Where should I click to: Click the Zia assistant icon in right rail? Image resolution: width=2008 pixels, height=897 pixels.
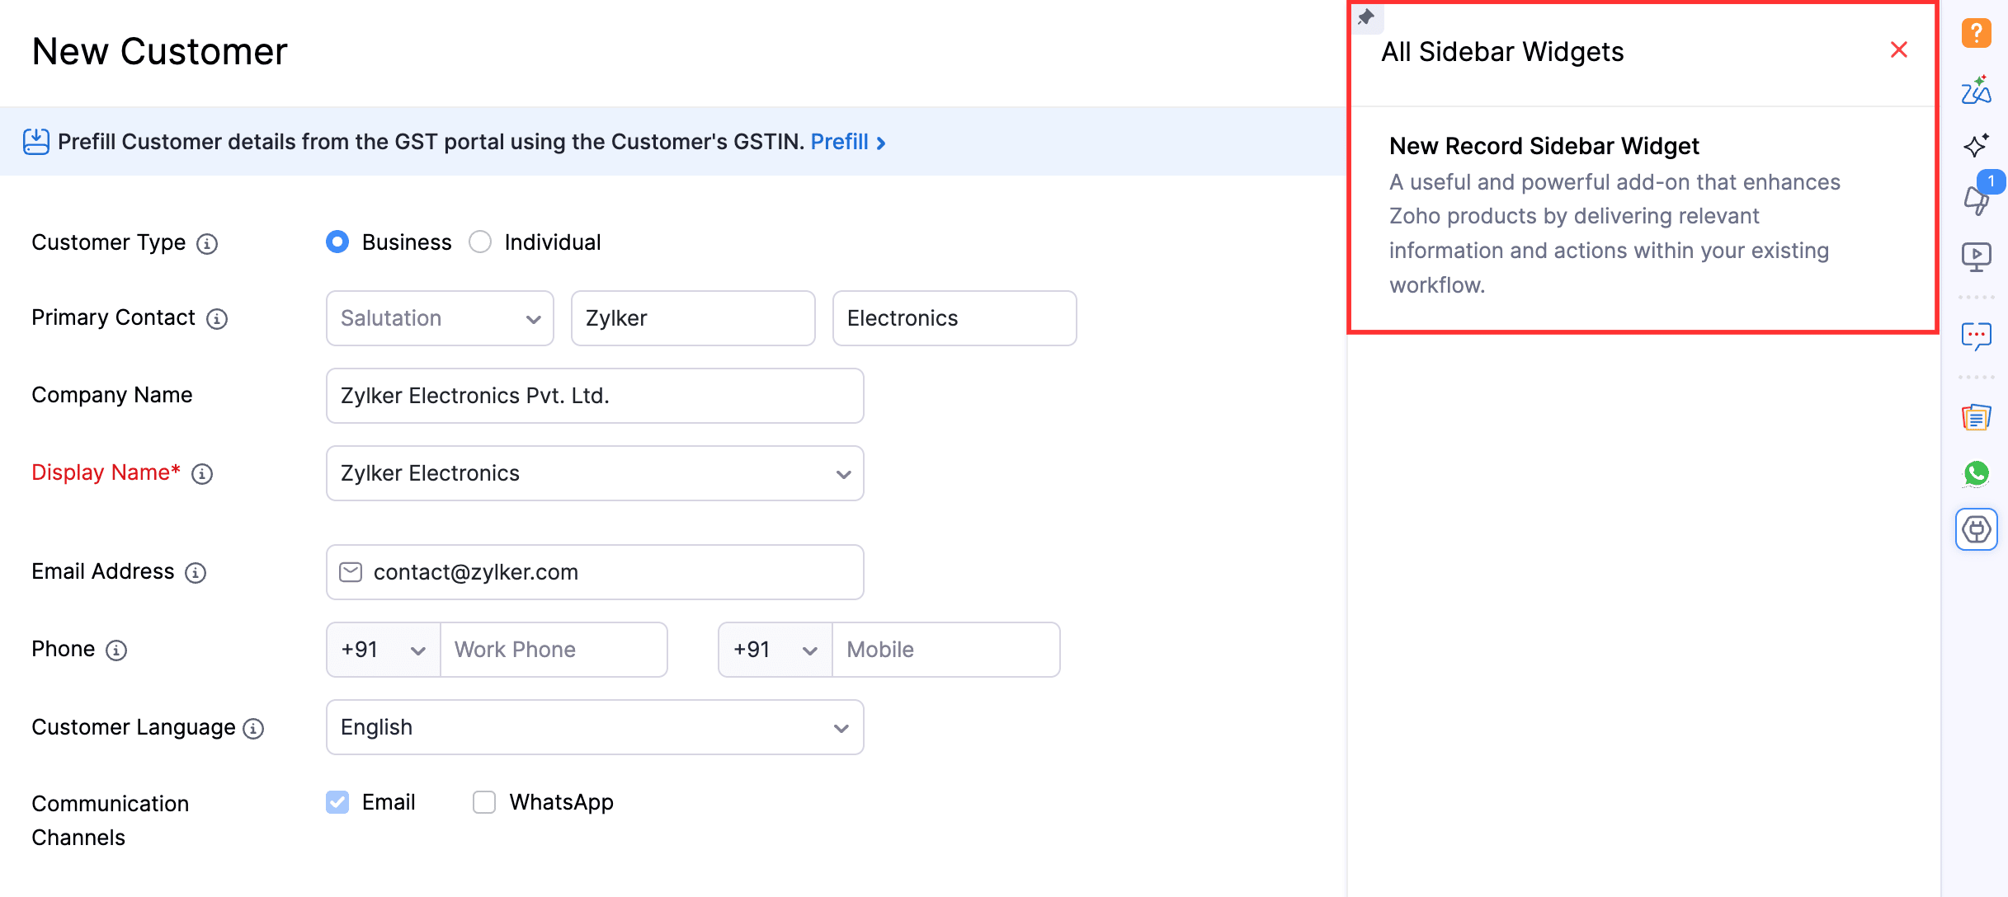(1976, 90)
